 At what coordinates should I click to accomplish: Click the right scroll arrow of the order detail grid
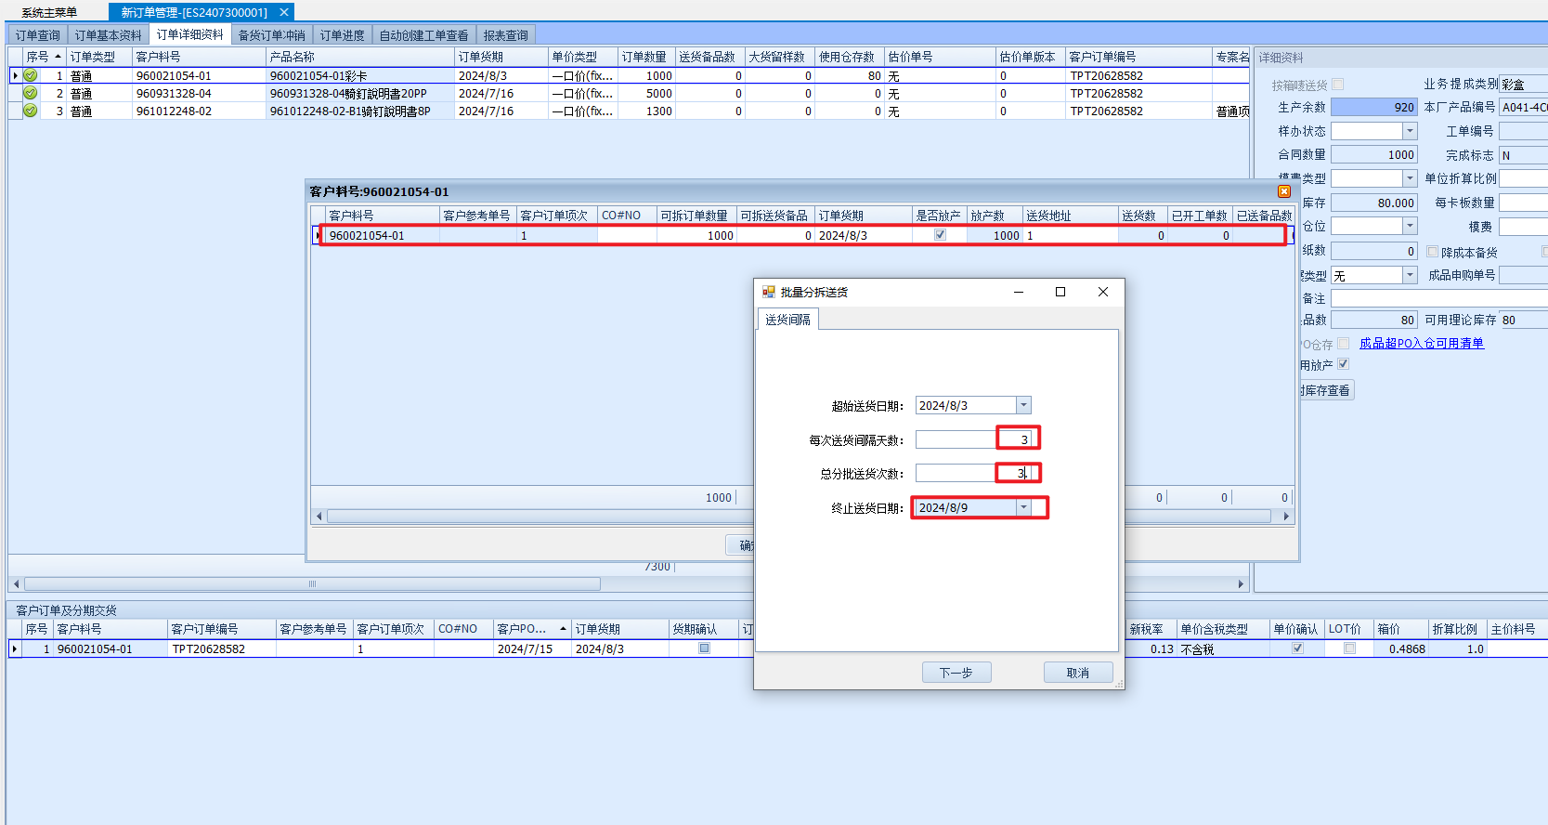pyautogui.click(x=1241, y=584)
